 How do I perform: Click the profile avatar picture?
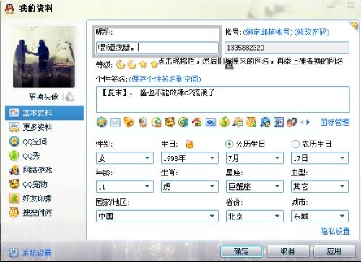[44, 57]
